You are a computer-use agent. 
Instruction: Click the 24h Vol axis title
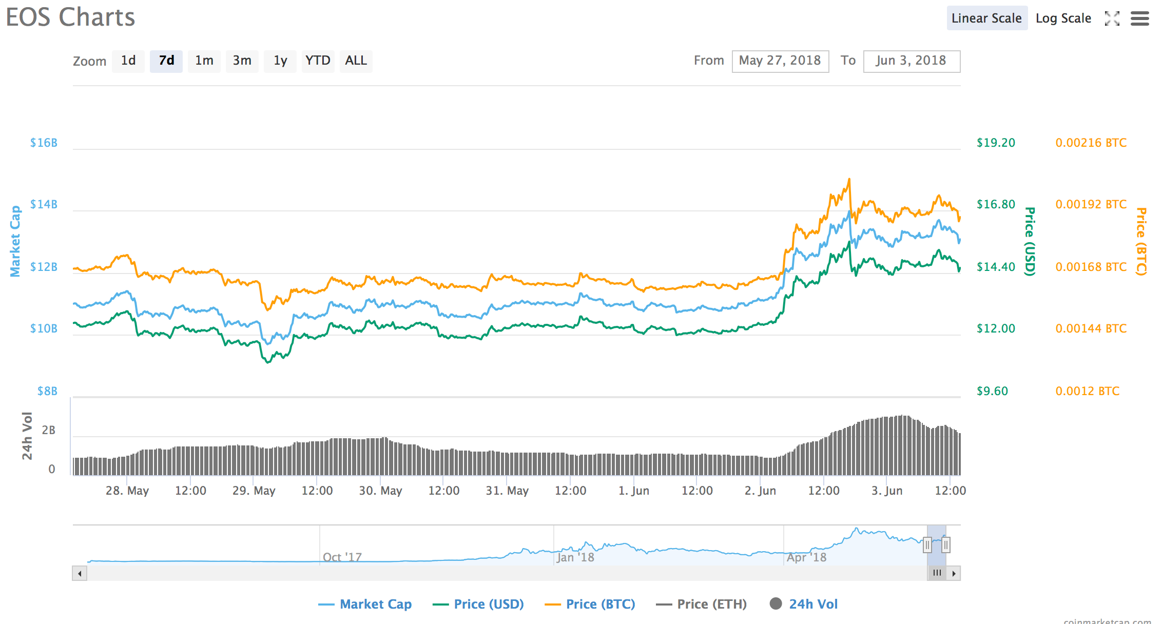(x=27, y=436)
